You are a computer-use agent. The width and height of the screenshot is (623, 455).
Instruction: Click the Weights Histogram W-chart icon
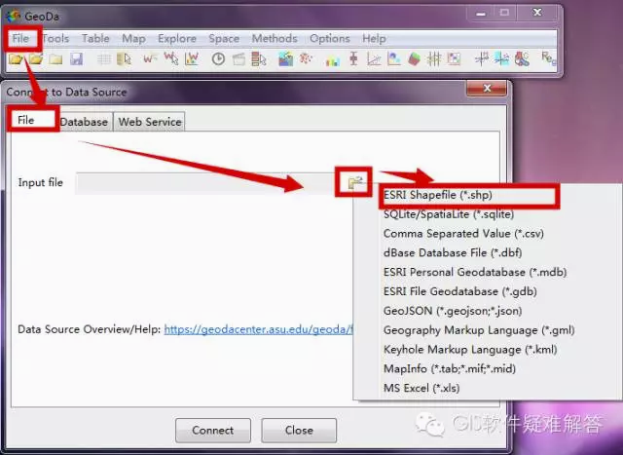[192, 59]
